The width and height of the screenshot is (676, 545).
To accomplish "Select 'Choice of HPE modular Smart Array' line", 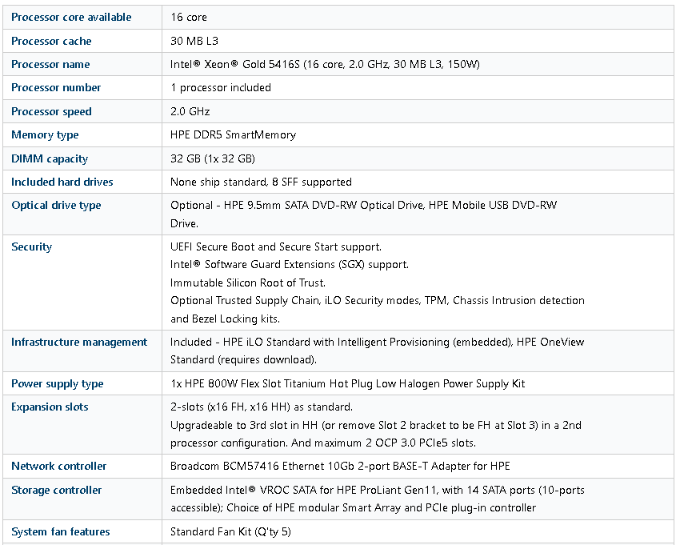I will [x=353, y=508].
